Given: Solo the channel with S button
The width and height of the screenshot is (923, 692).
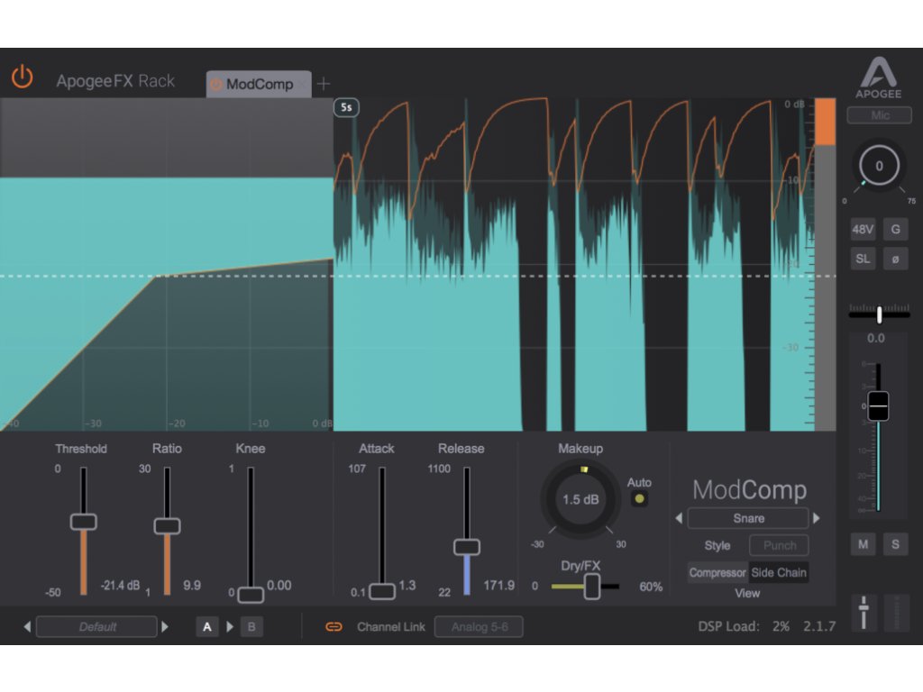Looking at the screenshot, I should pyautogui.click(x=895, y=545).
